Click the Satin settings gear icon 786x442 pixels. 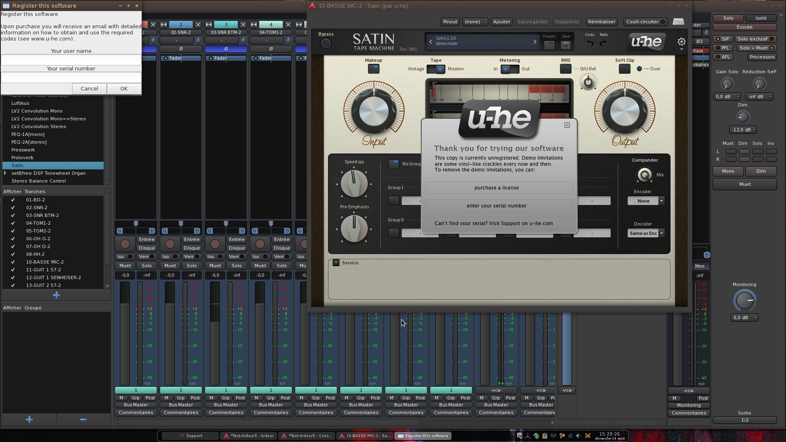click(x=681, y=42)
